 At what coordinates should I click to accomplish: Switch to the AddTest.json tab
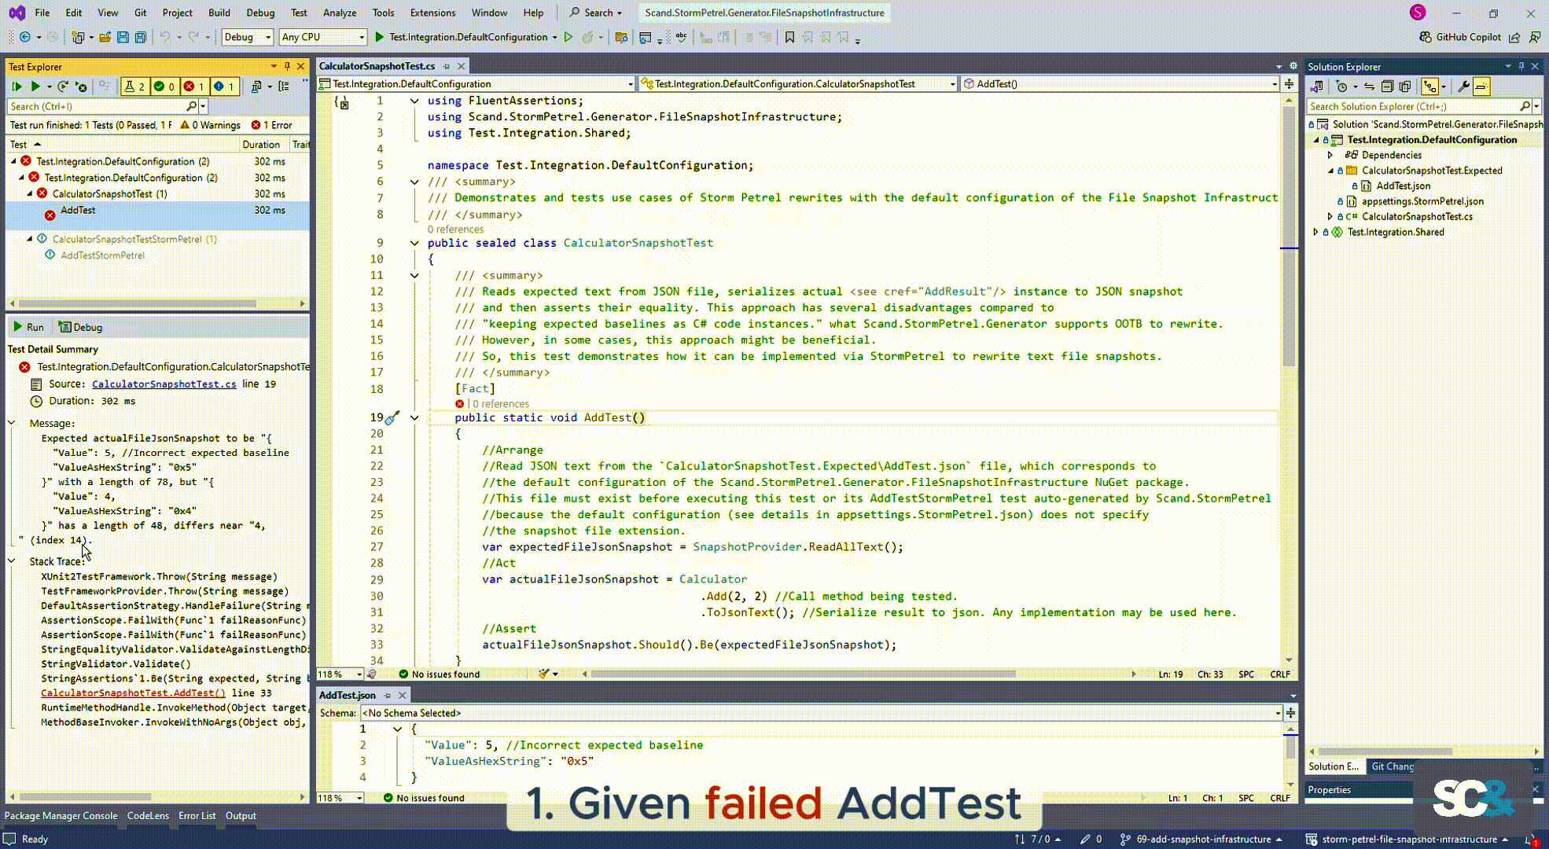coord(348,695)
